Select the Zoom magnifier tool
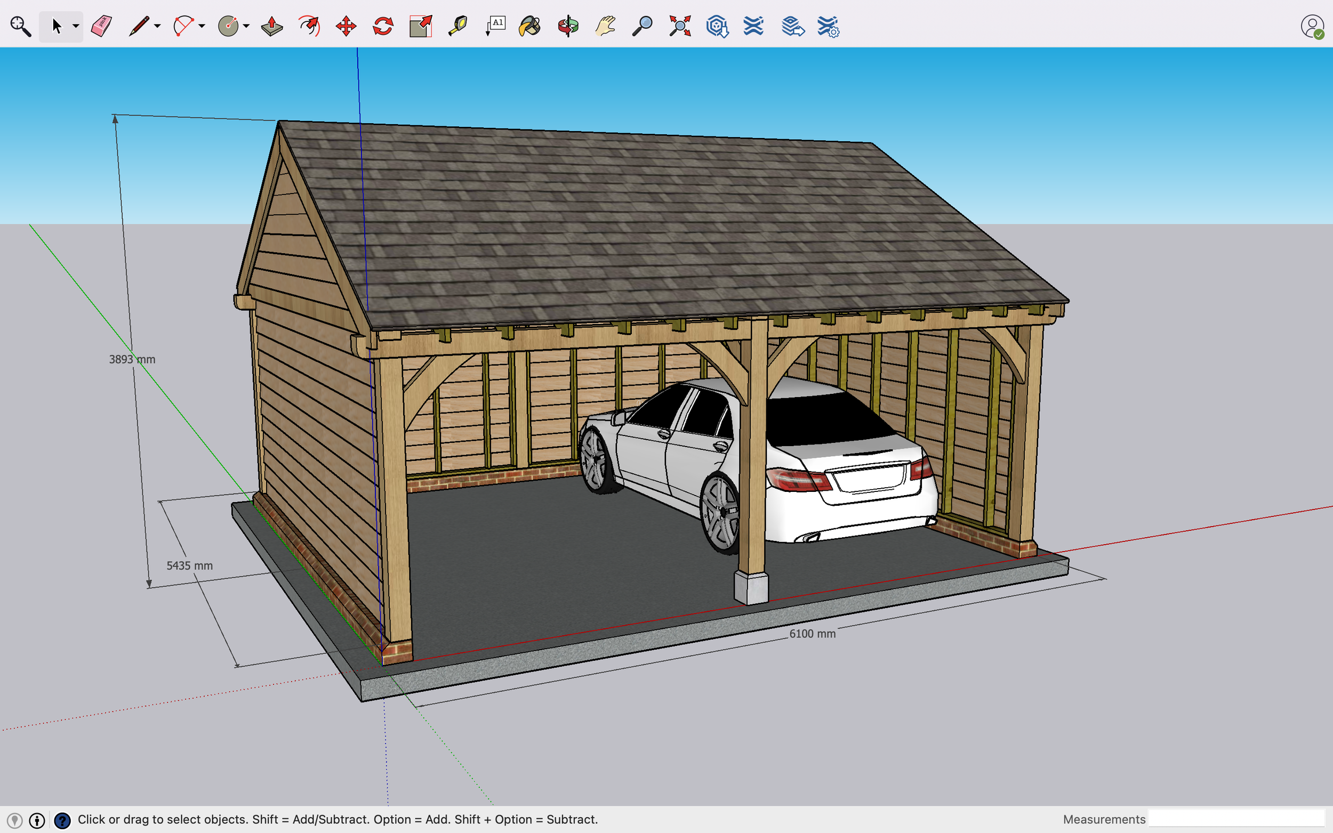Viewport: 1333px width, 833px height. point(642,26)
